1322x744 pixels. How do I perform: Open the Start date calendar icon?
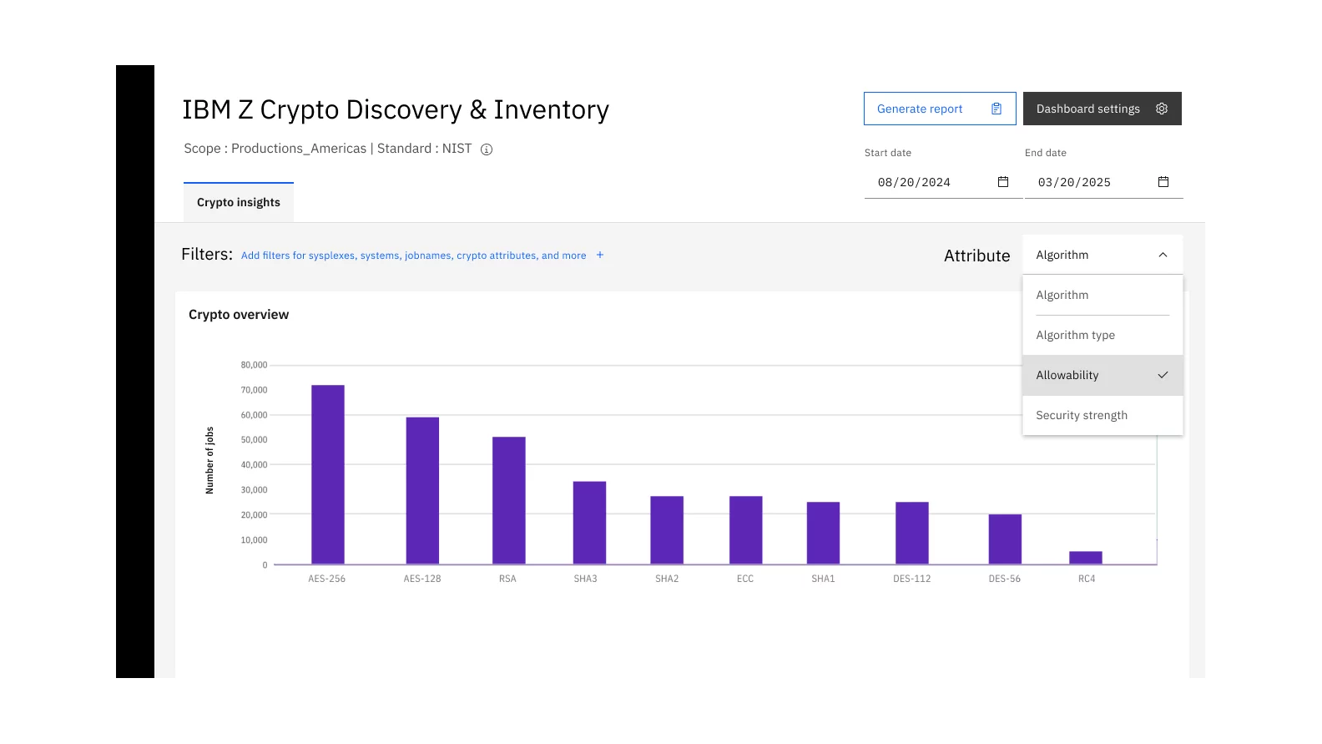coord(1002,182)
